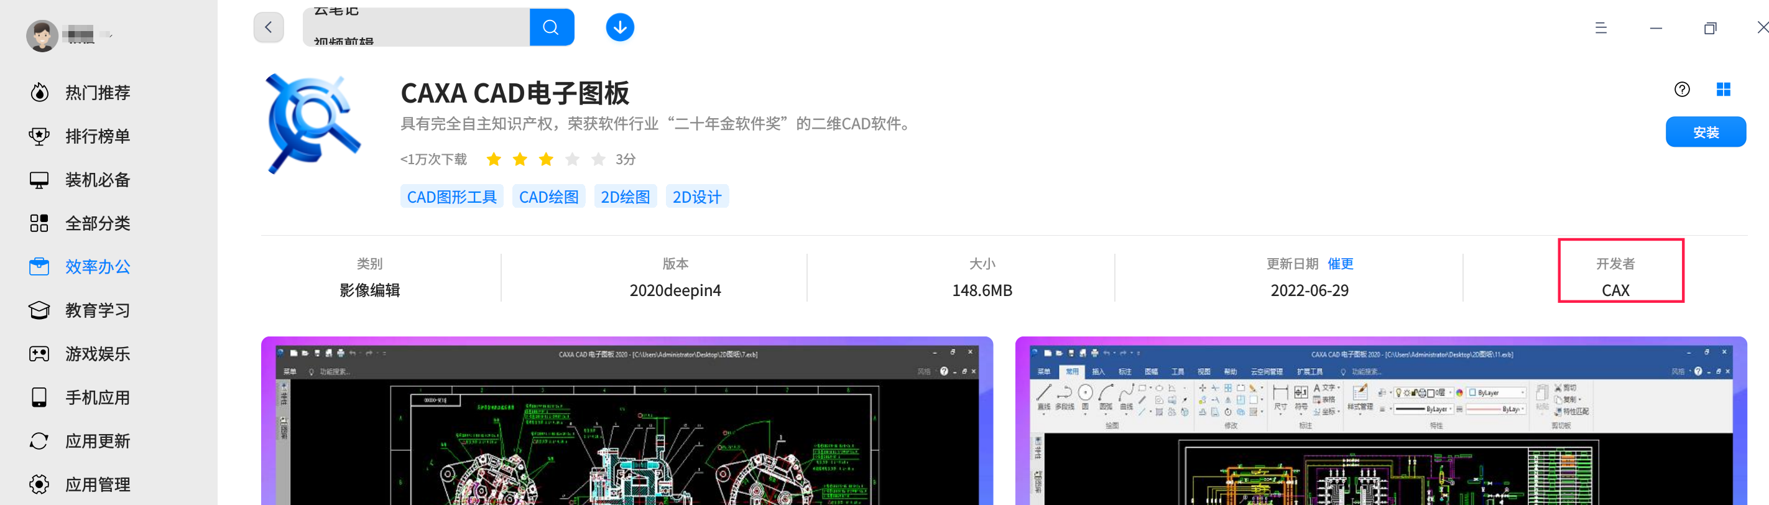
Task: Click the 安装 install button
Action: [x=1706, y=132]
